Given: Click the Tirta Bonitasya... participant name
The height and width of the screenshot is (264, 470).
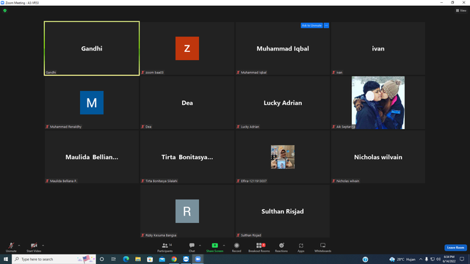Looking at the screenshot, I should 187,157.
